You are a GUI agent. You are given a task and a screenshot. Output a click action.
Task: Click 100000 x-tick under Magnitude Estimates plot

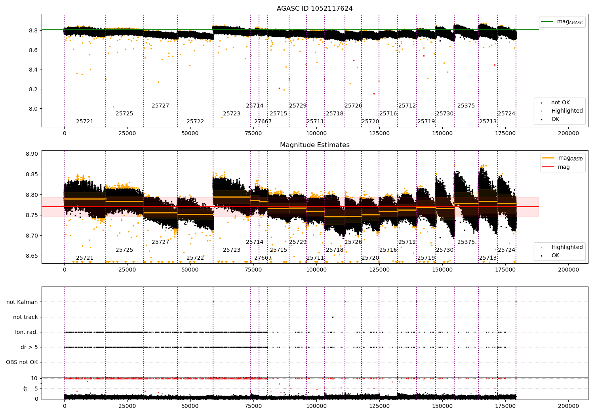316,270
